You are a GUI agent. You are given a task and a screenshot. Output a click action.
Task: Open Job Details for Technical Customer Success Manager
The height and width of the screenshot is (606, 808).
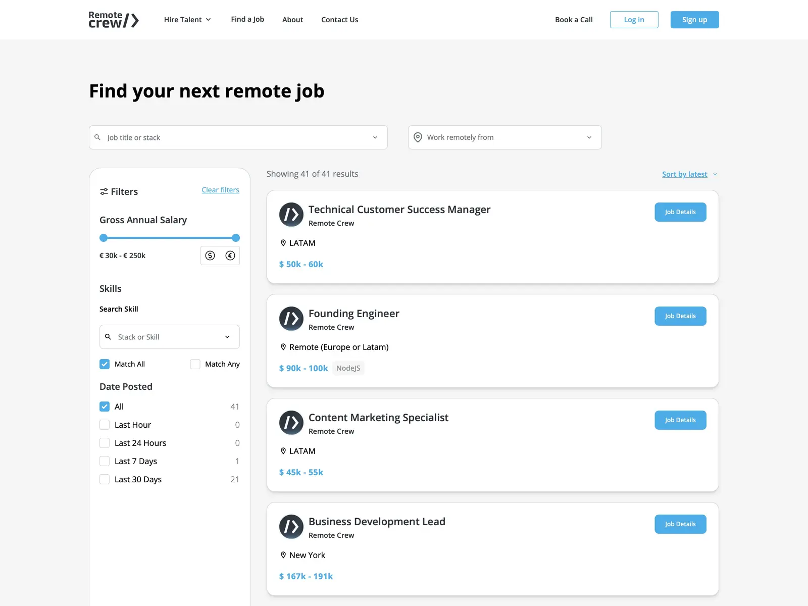tap(680, 212)
